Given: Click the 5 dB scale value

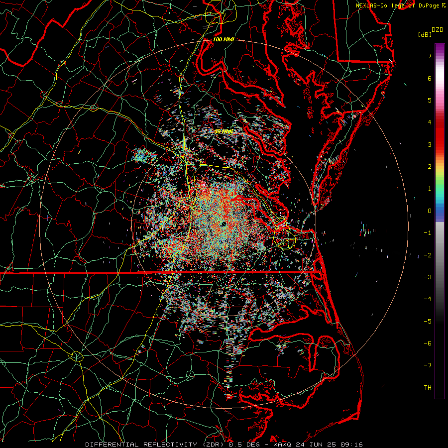Looking at the screenshot, I should pos(430,100).
